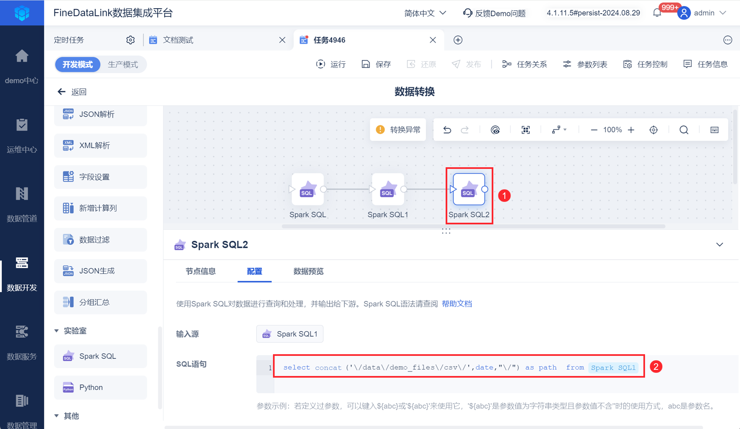Open the 帮助文档 link
The image size is (740, 429).
(457, 304)
